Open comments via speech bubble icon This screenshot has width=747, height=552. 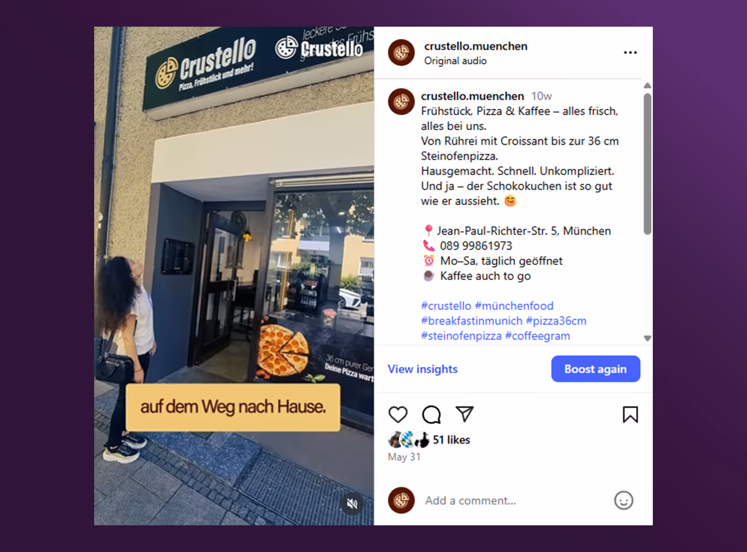(432, 415)
